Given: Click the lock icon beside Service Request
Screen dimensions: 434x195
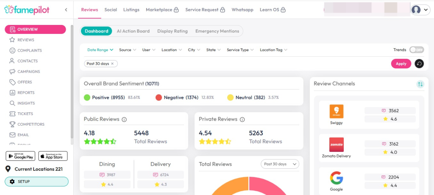Looking at the screenshot, I should click(x=223, y=10).
